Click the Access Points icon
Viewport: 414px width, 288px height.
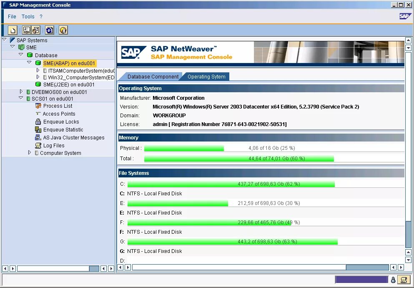38,114
